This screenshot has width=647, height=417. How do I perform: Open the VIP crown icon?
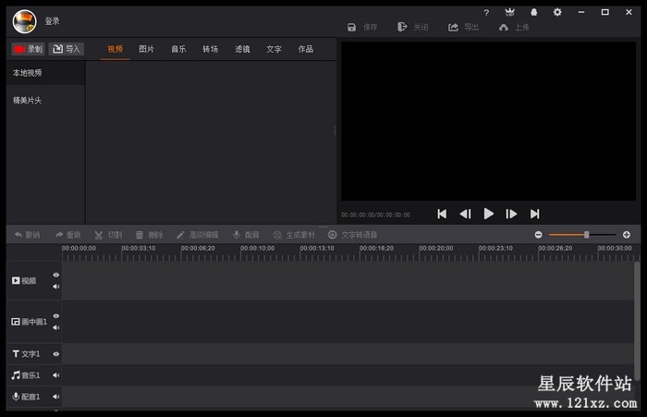(509, 12)
